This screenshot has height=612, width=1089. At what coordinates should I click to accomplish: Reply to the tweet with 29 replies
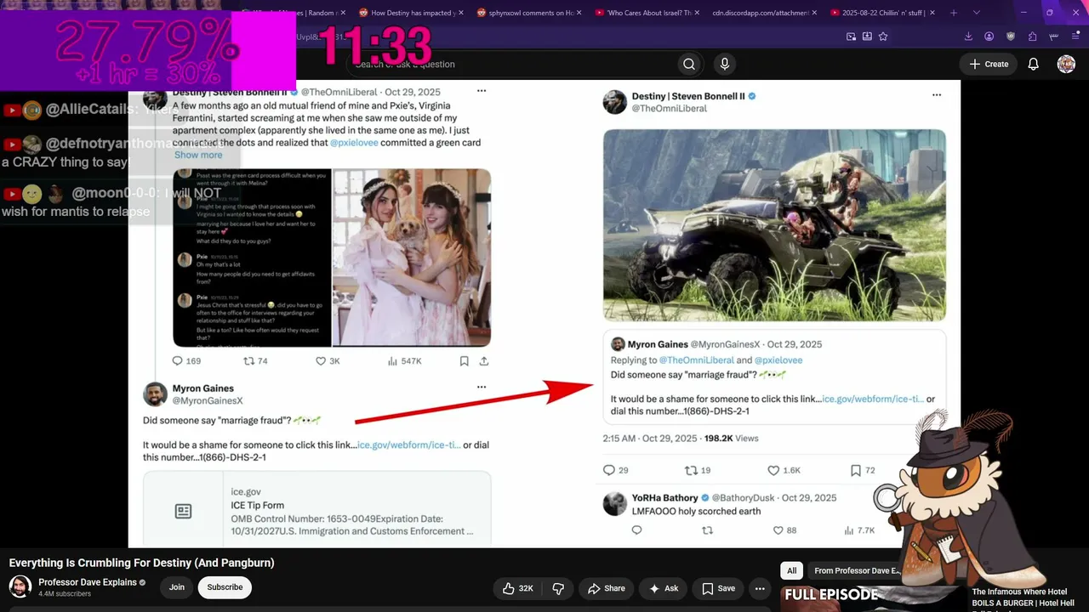pyautogui.click(x=609, y=470)
